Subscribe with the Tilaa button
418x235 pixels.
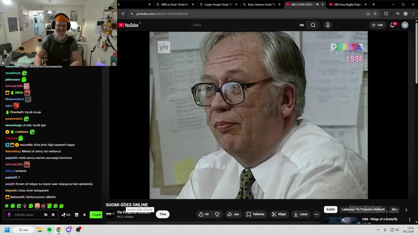point(163,214)
